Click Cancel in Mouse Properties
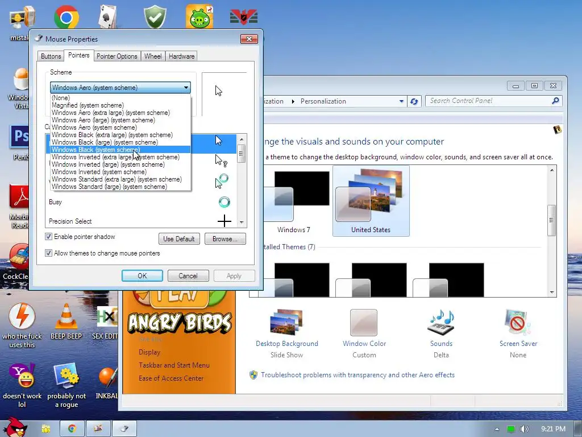The width and height of the screenshot is (582, 437). (188, 276)
